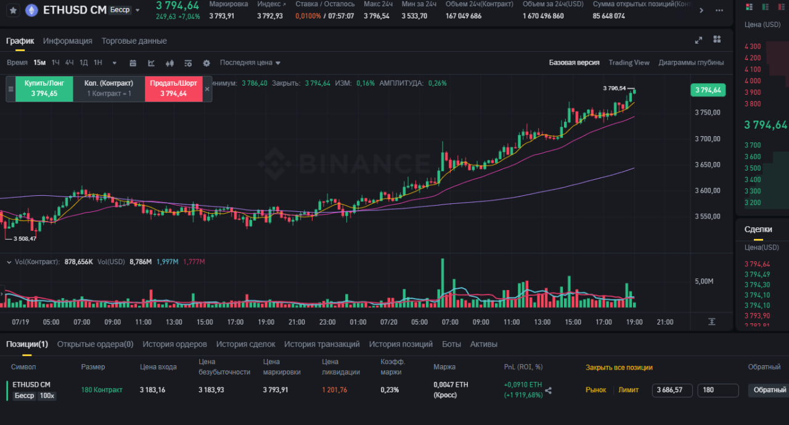Viewport: 789px width, 425px height.
Task: Open the История сделок tab
Action: pos(245,344)
